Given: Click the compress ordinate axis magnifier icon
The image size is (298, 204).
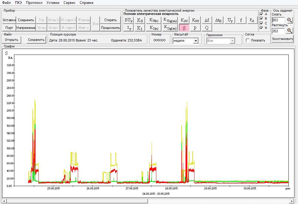Looking at the screenshot, I should coord(289,20).
